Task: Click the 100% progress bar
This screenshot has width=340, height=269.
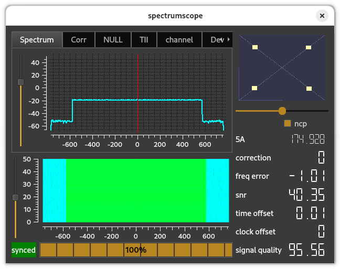Action: click(x=135, y=250)
